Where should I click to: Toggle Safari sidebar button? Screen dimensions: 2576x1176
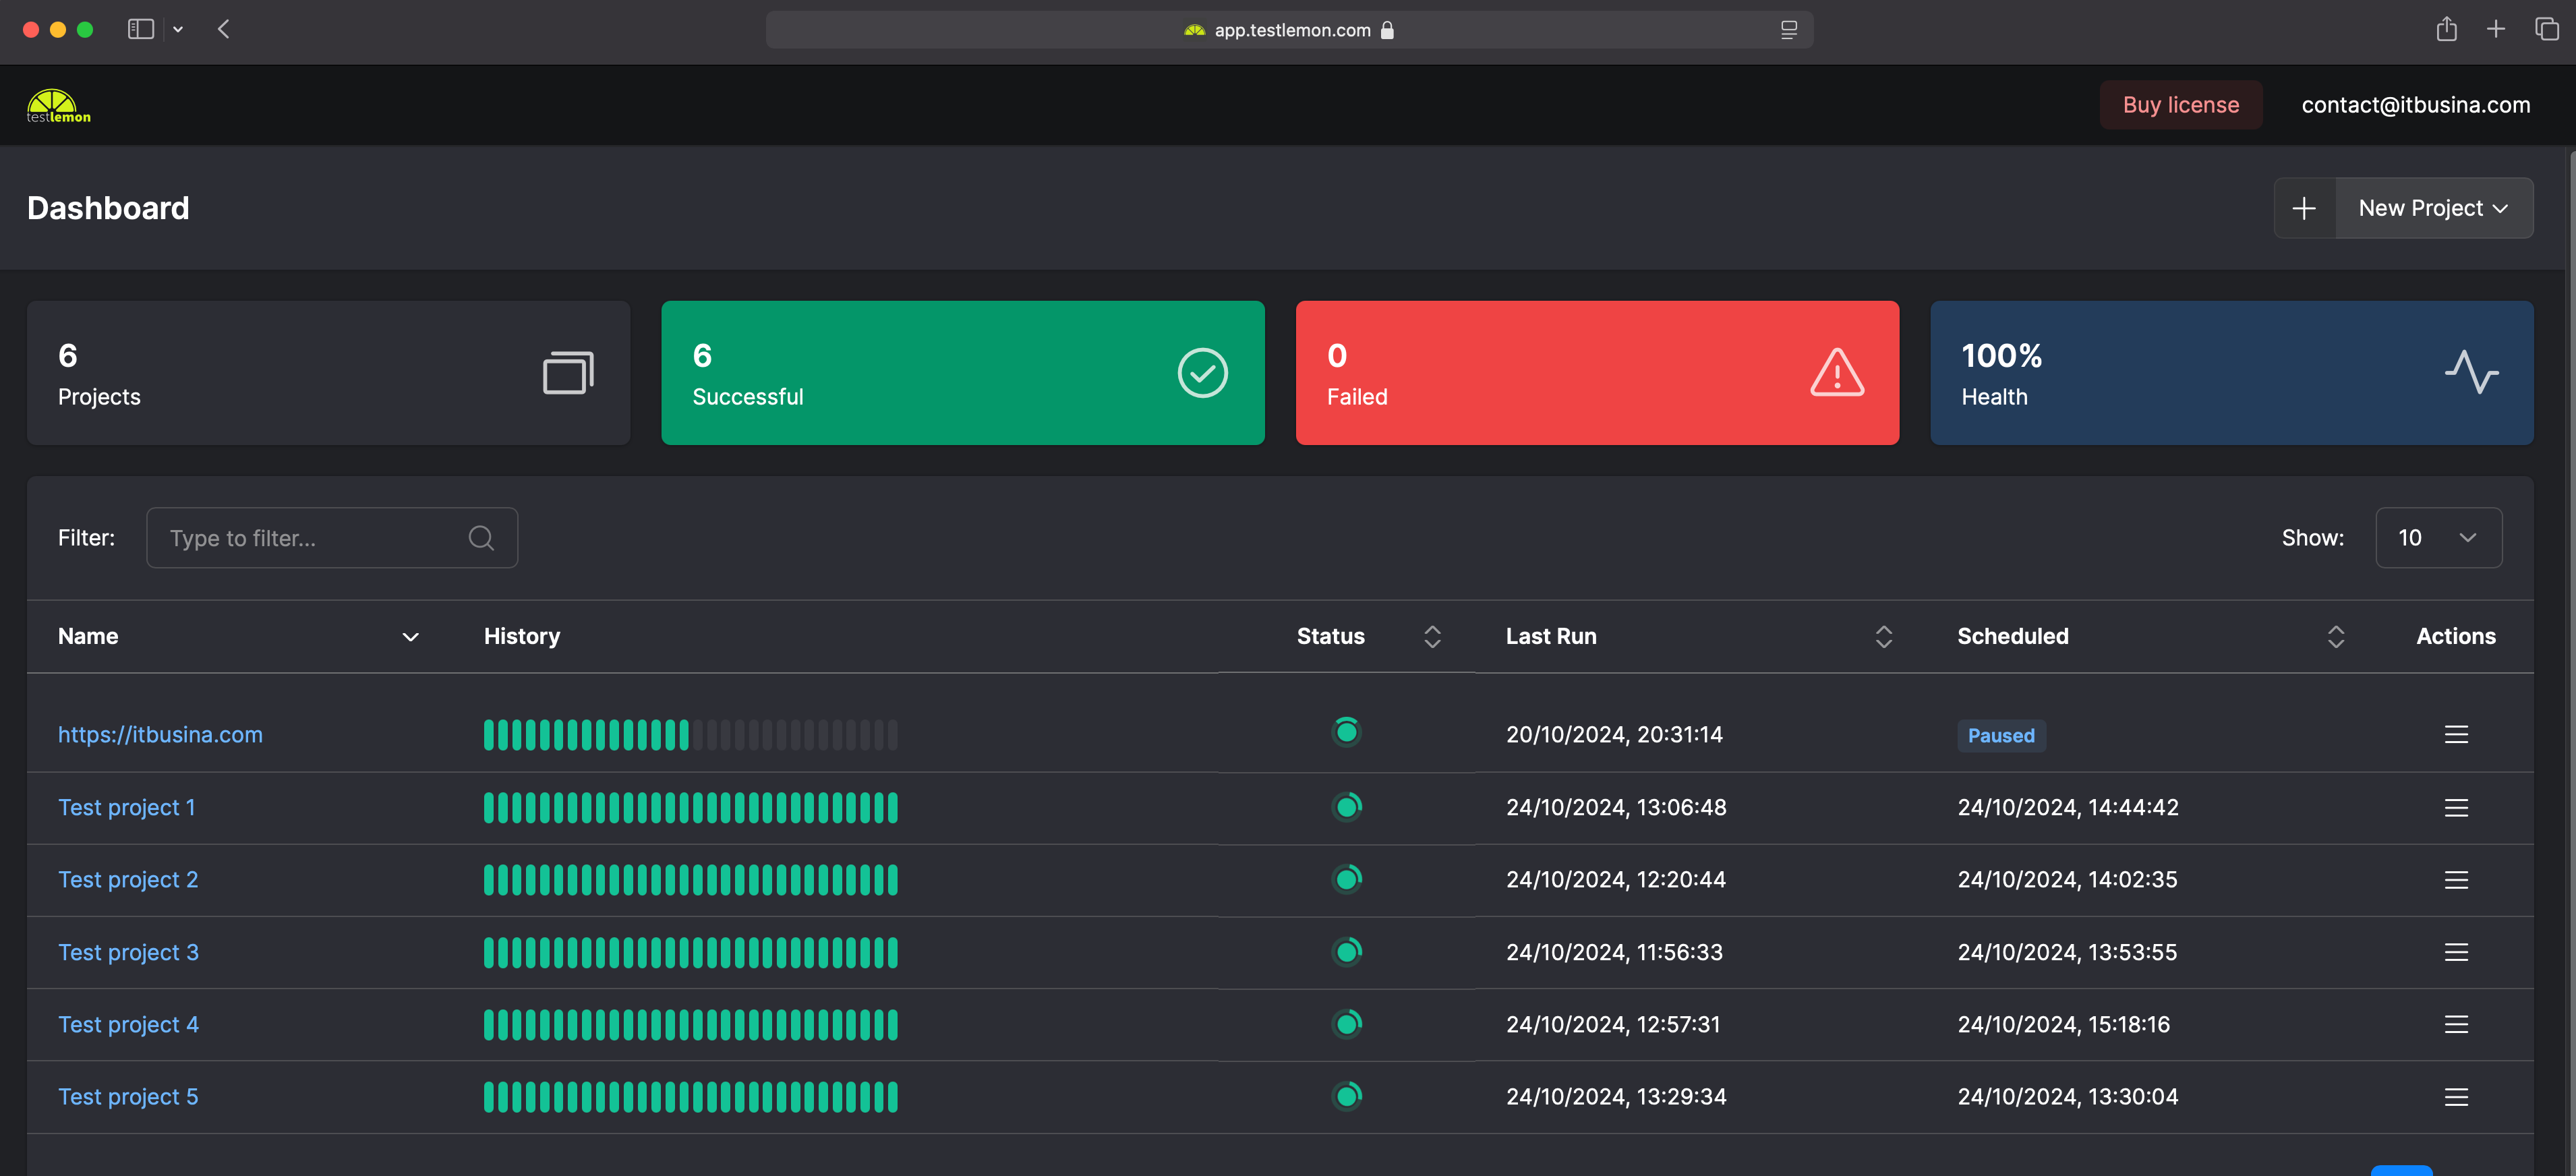tap(141, 29)
